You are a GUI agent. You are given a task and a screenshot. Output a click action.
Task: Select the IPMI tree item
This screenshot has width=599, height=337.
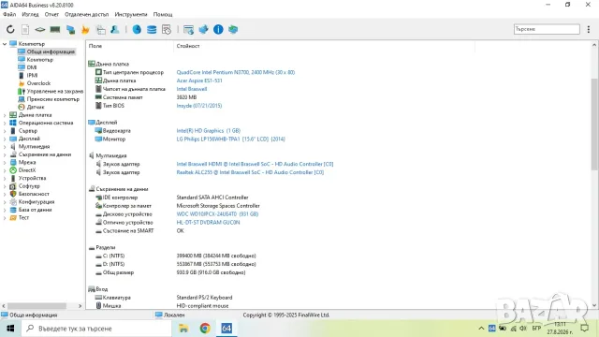tap(32, 75)
